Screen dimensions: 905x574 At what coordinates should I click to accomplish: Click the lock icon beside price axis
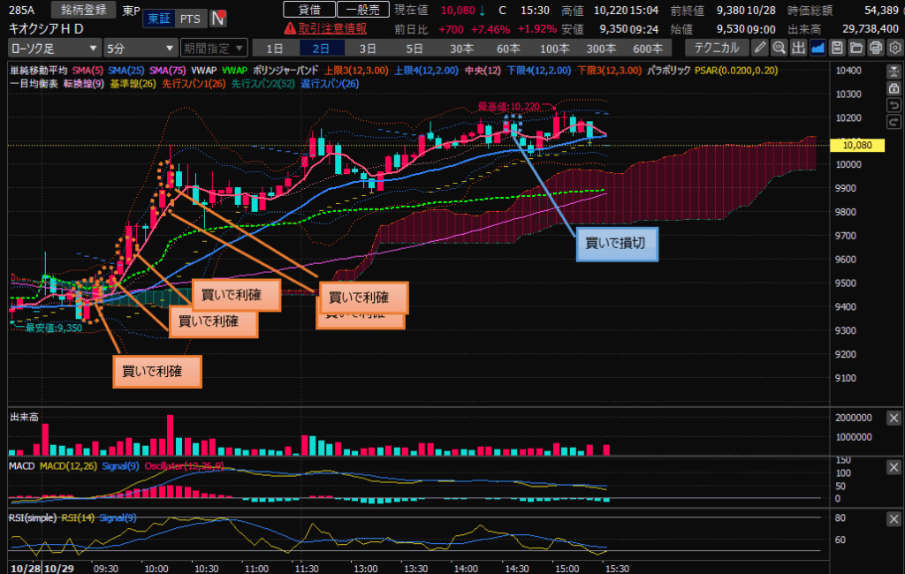(894, 88)
